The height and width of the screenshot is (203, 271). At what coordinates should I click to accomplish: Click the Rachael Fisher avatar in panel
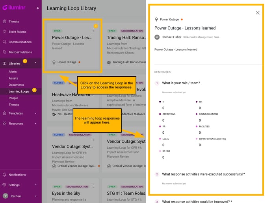[x=157, y=37]
